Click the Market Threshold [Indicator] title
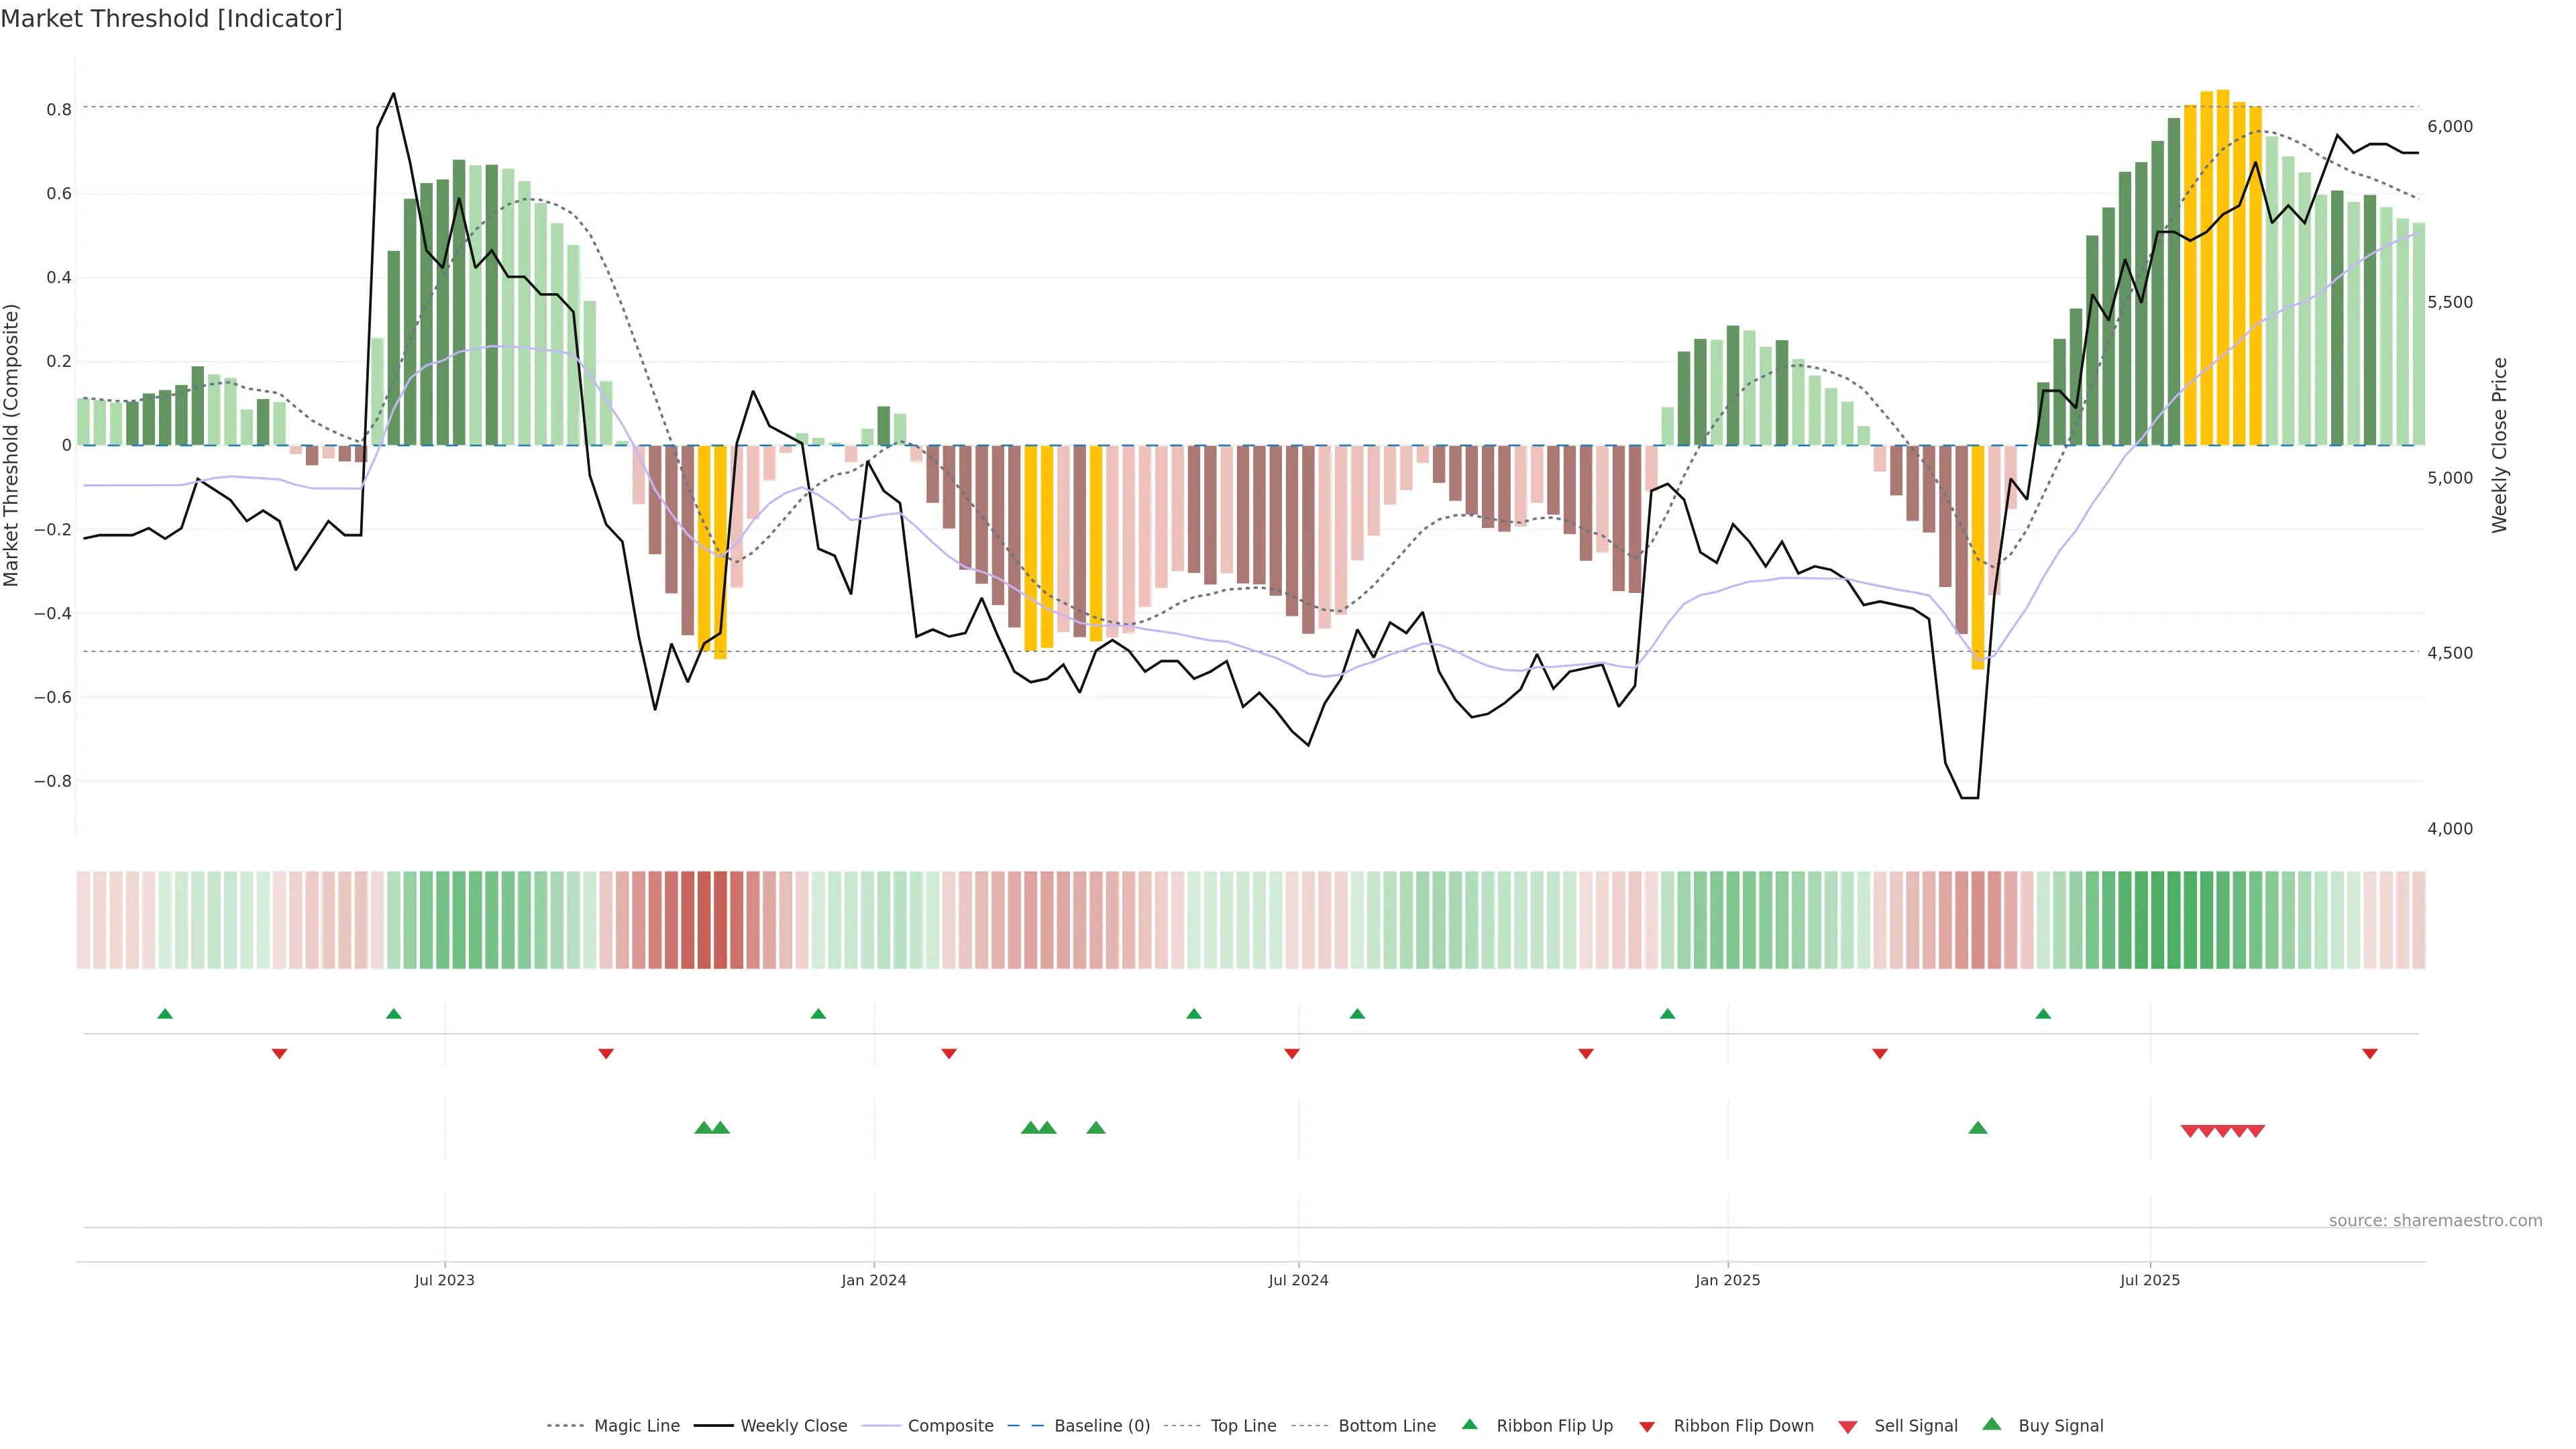 point(171,19)
